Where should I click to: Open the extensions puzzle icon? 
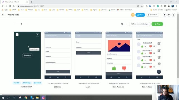pos(169,6)
